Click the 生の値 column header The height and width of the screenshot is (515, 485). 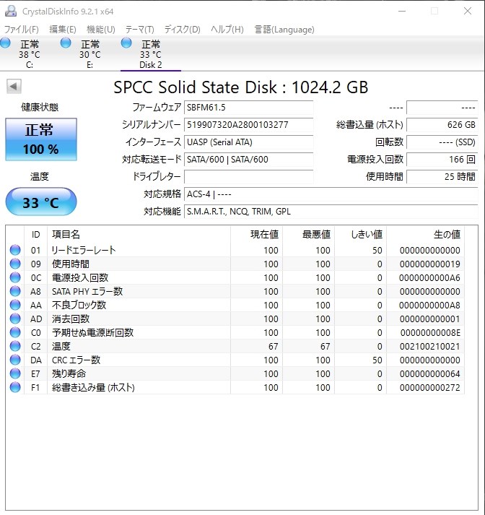(425, 235)
